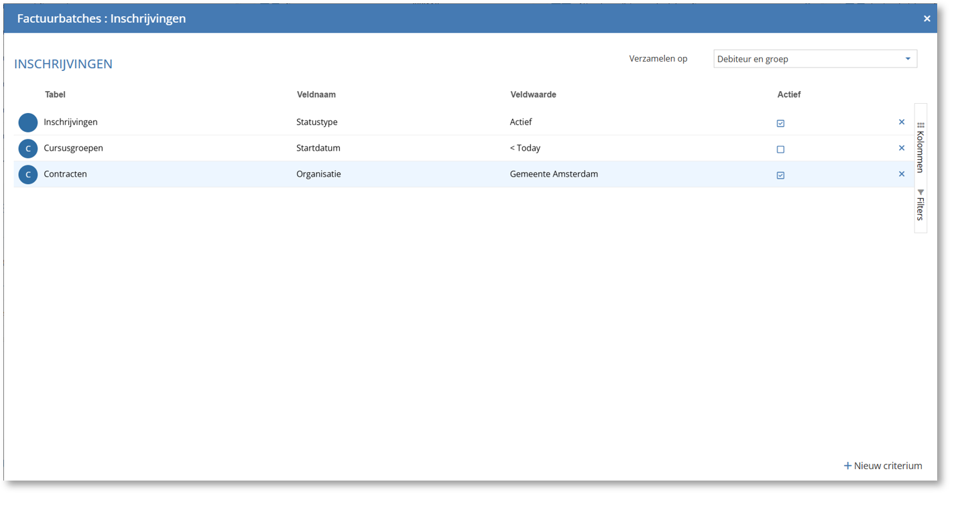Viewport: 962px width, 506px height.
Task: Delete the Contracten Organisatie criterion row
Action: (x=901, y=174)
